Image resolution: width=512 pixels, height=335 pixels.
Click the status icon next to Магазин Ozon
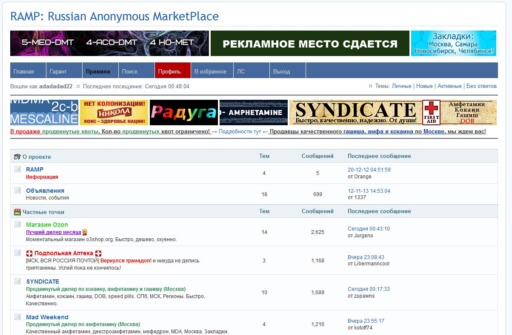point(17,224)
